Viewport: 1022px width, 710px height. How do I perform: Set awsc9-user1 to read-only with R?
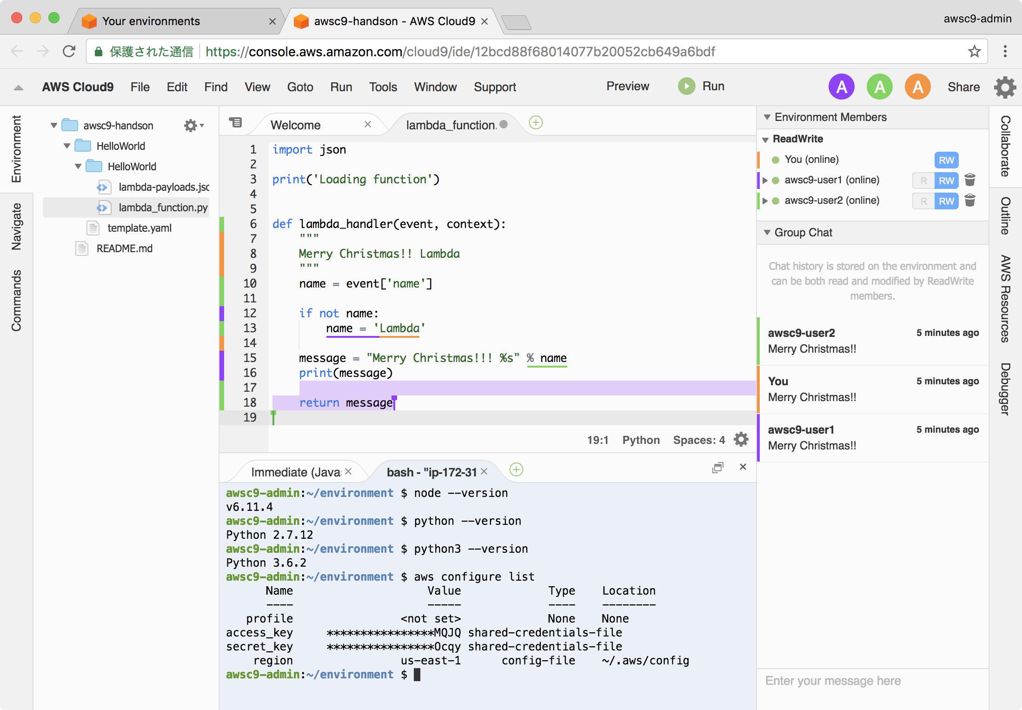pos(923,181)
